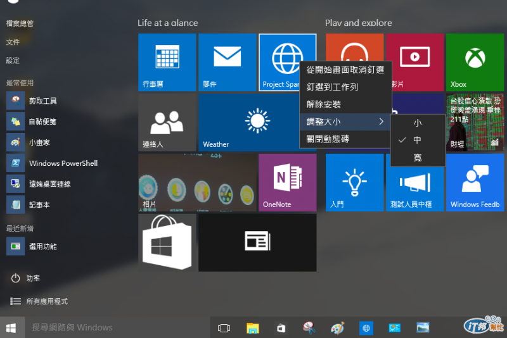
Task: Click the Windows Start button
Action: tap(11, 328)
